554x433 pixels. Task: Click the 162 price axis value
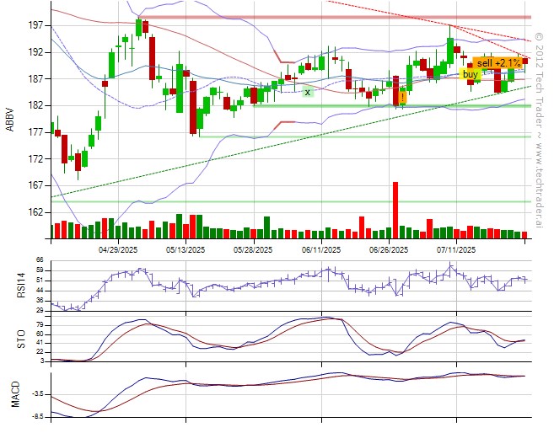pos(35,212)
